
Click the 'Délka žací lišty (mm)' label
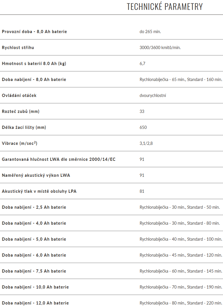tap(24, 127)
